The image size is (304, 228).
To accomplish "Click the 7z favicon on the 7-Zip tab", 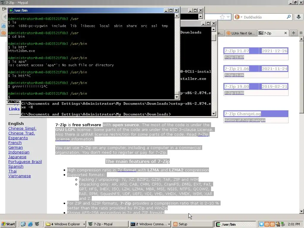I will [261, 33].
